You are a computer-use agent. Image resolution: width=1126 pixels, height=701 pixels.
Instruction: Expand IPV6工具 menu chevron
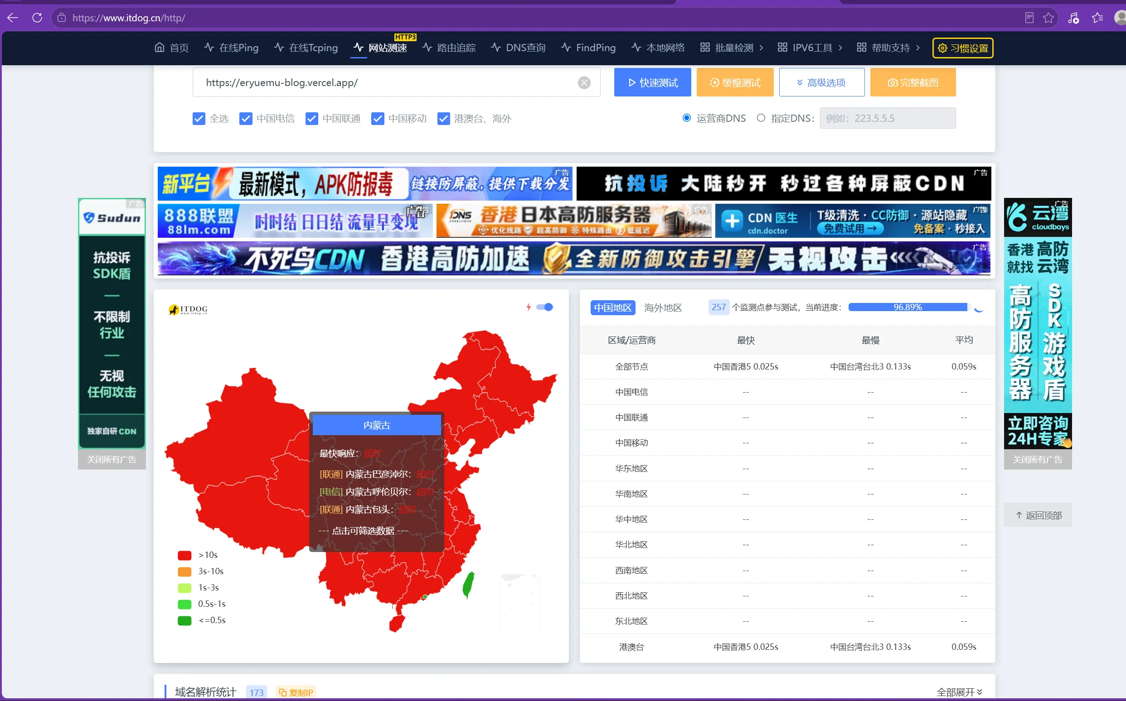pyautogui.click(x=840, y=48)
